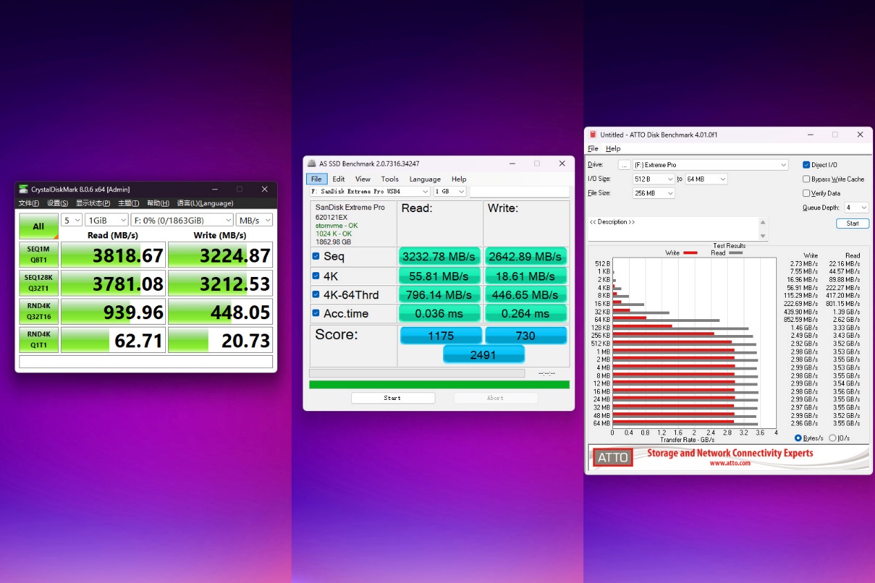Open the I/O Size maximum 64 MB dropdown
The height and width of the screenshot is (583, 875).
[x=706, y=179]
